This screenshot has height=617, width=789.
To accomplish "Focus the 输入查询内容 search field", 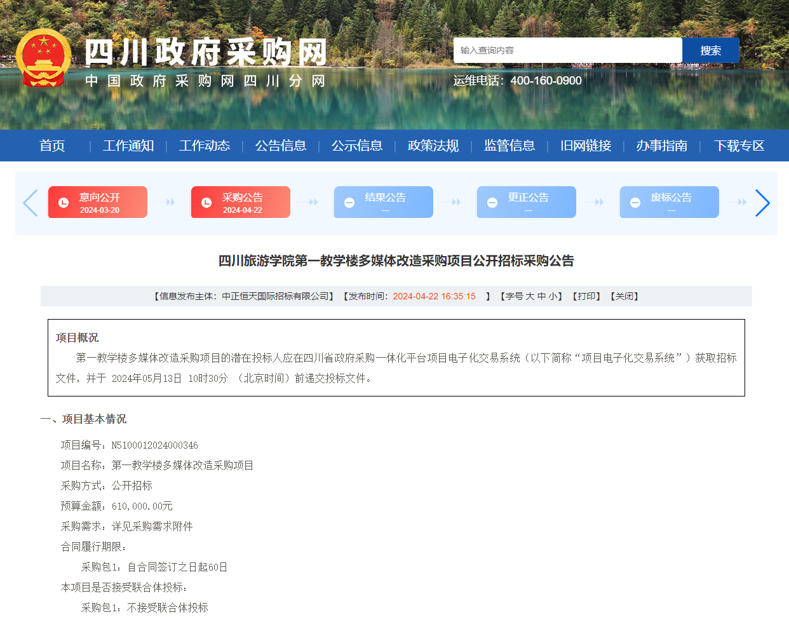I will [x=568, y=50].
